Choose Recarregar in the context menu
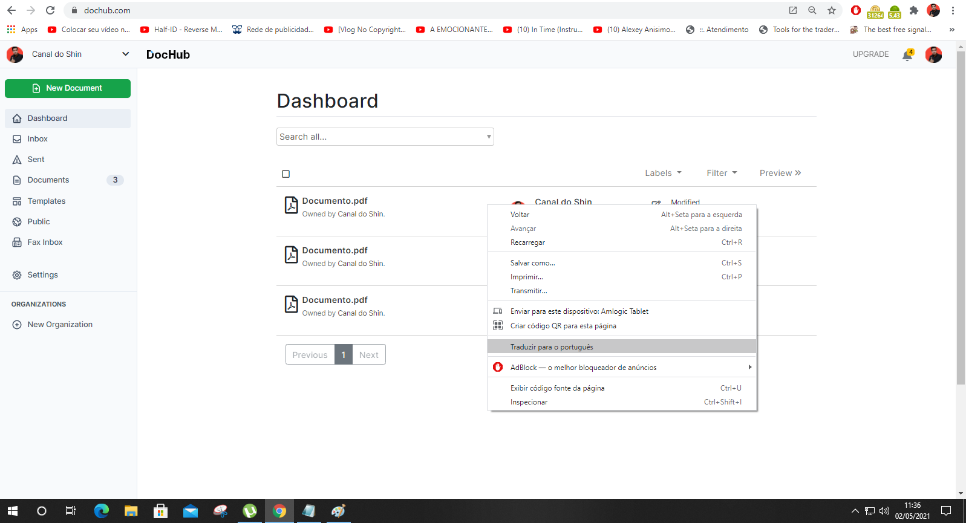966x523 pixels. 622,242
